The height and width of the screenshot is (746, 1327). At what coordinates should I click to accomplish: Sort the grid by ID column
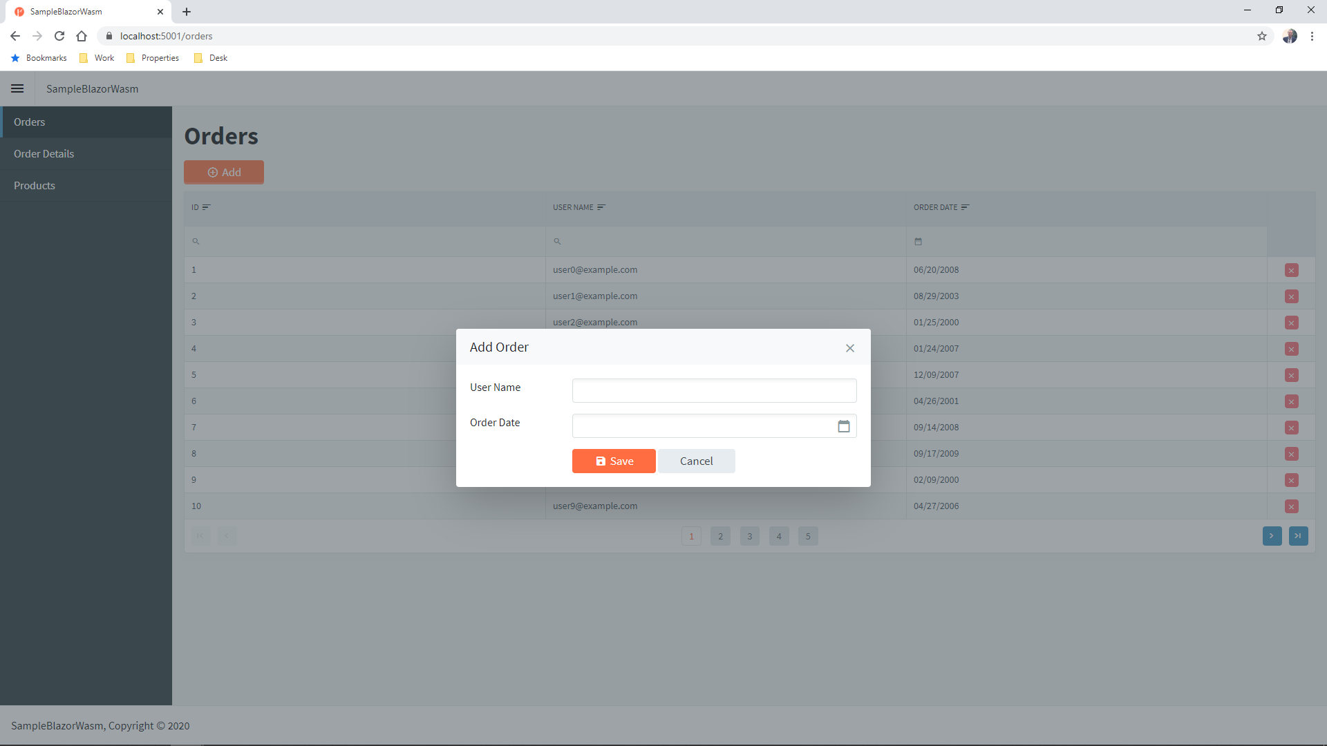coord(200,207)
